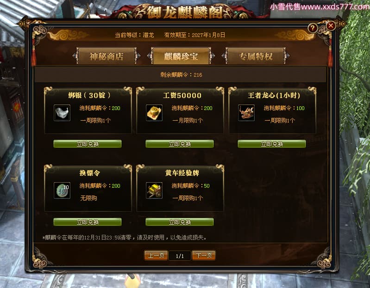Exchange 王者龙心 via 立即兑换 button
The image size is (370, 288).
272,144
